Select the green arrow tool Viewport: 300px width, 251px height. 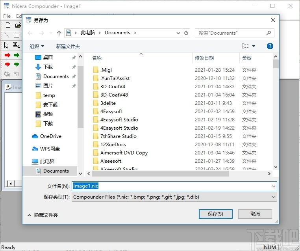(x=17, y=55)
